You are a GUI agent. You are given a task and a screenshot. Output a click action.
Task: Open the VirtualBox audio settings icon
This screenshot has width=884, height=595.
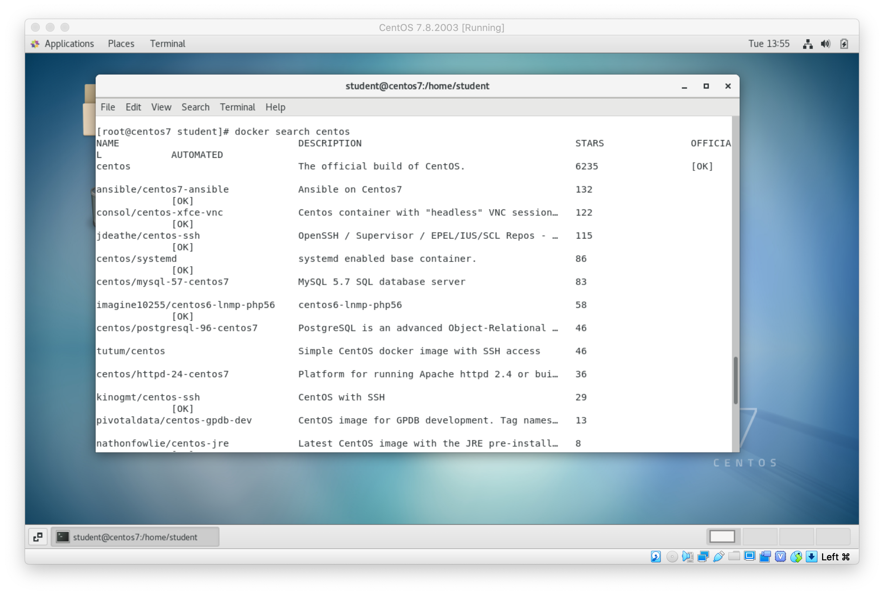click(x=688, y=557)
